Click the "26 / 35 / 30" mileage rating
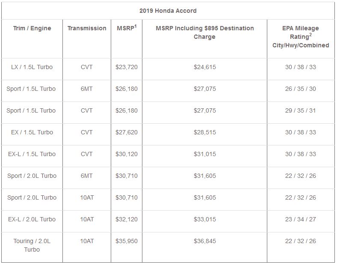This screenshot has width=337, height=264. click(x=301, y=89)
